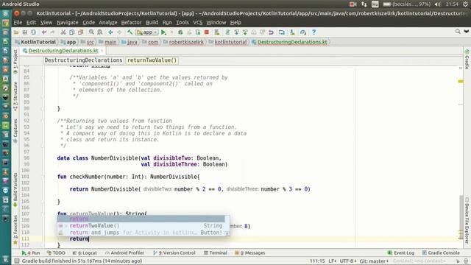Open the Run tool window

pyautogui.click(x=31, y=253)
